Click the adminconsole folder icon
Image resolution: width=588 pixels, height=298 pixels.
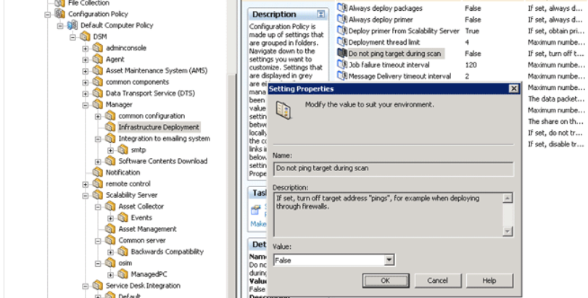tap(97, 48)
